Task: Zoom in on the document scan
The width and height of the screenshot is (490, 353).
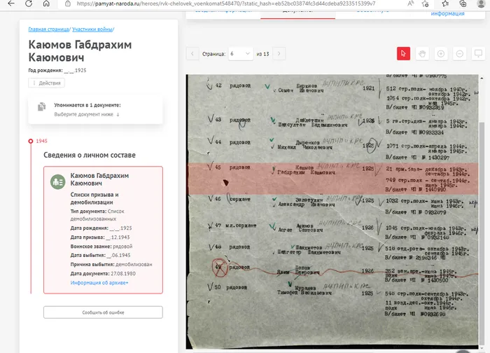Action: [x=441, y=53]
